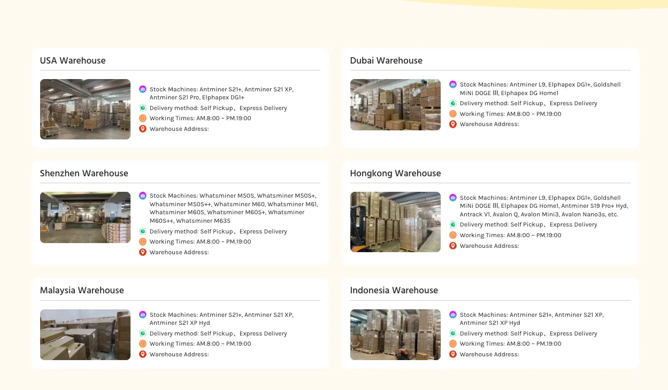Viewport: 668px width, 390px height.
Task: Click Dubai stock machines text listing Antminer L9
Action: pyautogui.click(x=540, y=89)
